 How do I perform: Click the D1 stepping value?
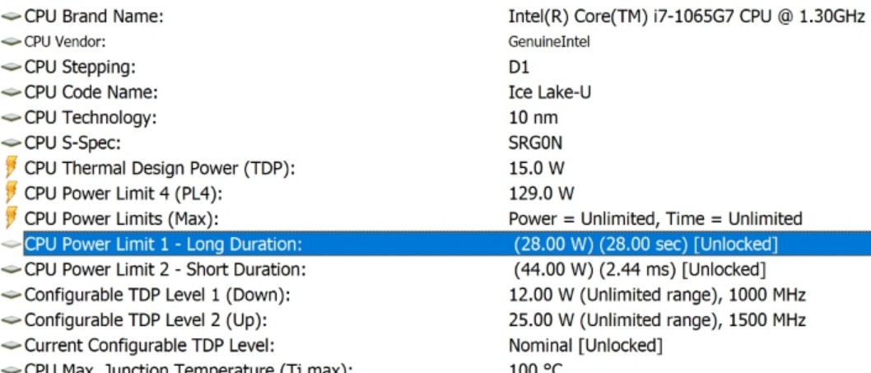click(519, 68)
